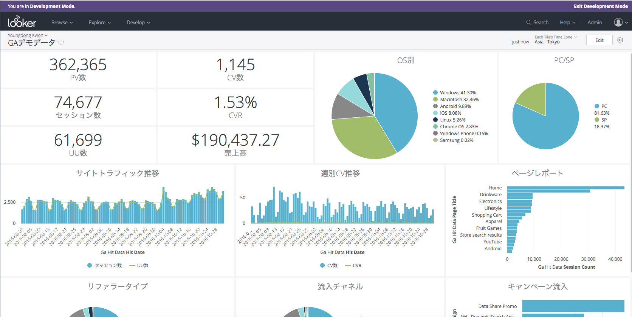Click the dashboard vertical scrollbar

(x=630, y=162)
